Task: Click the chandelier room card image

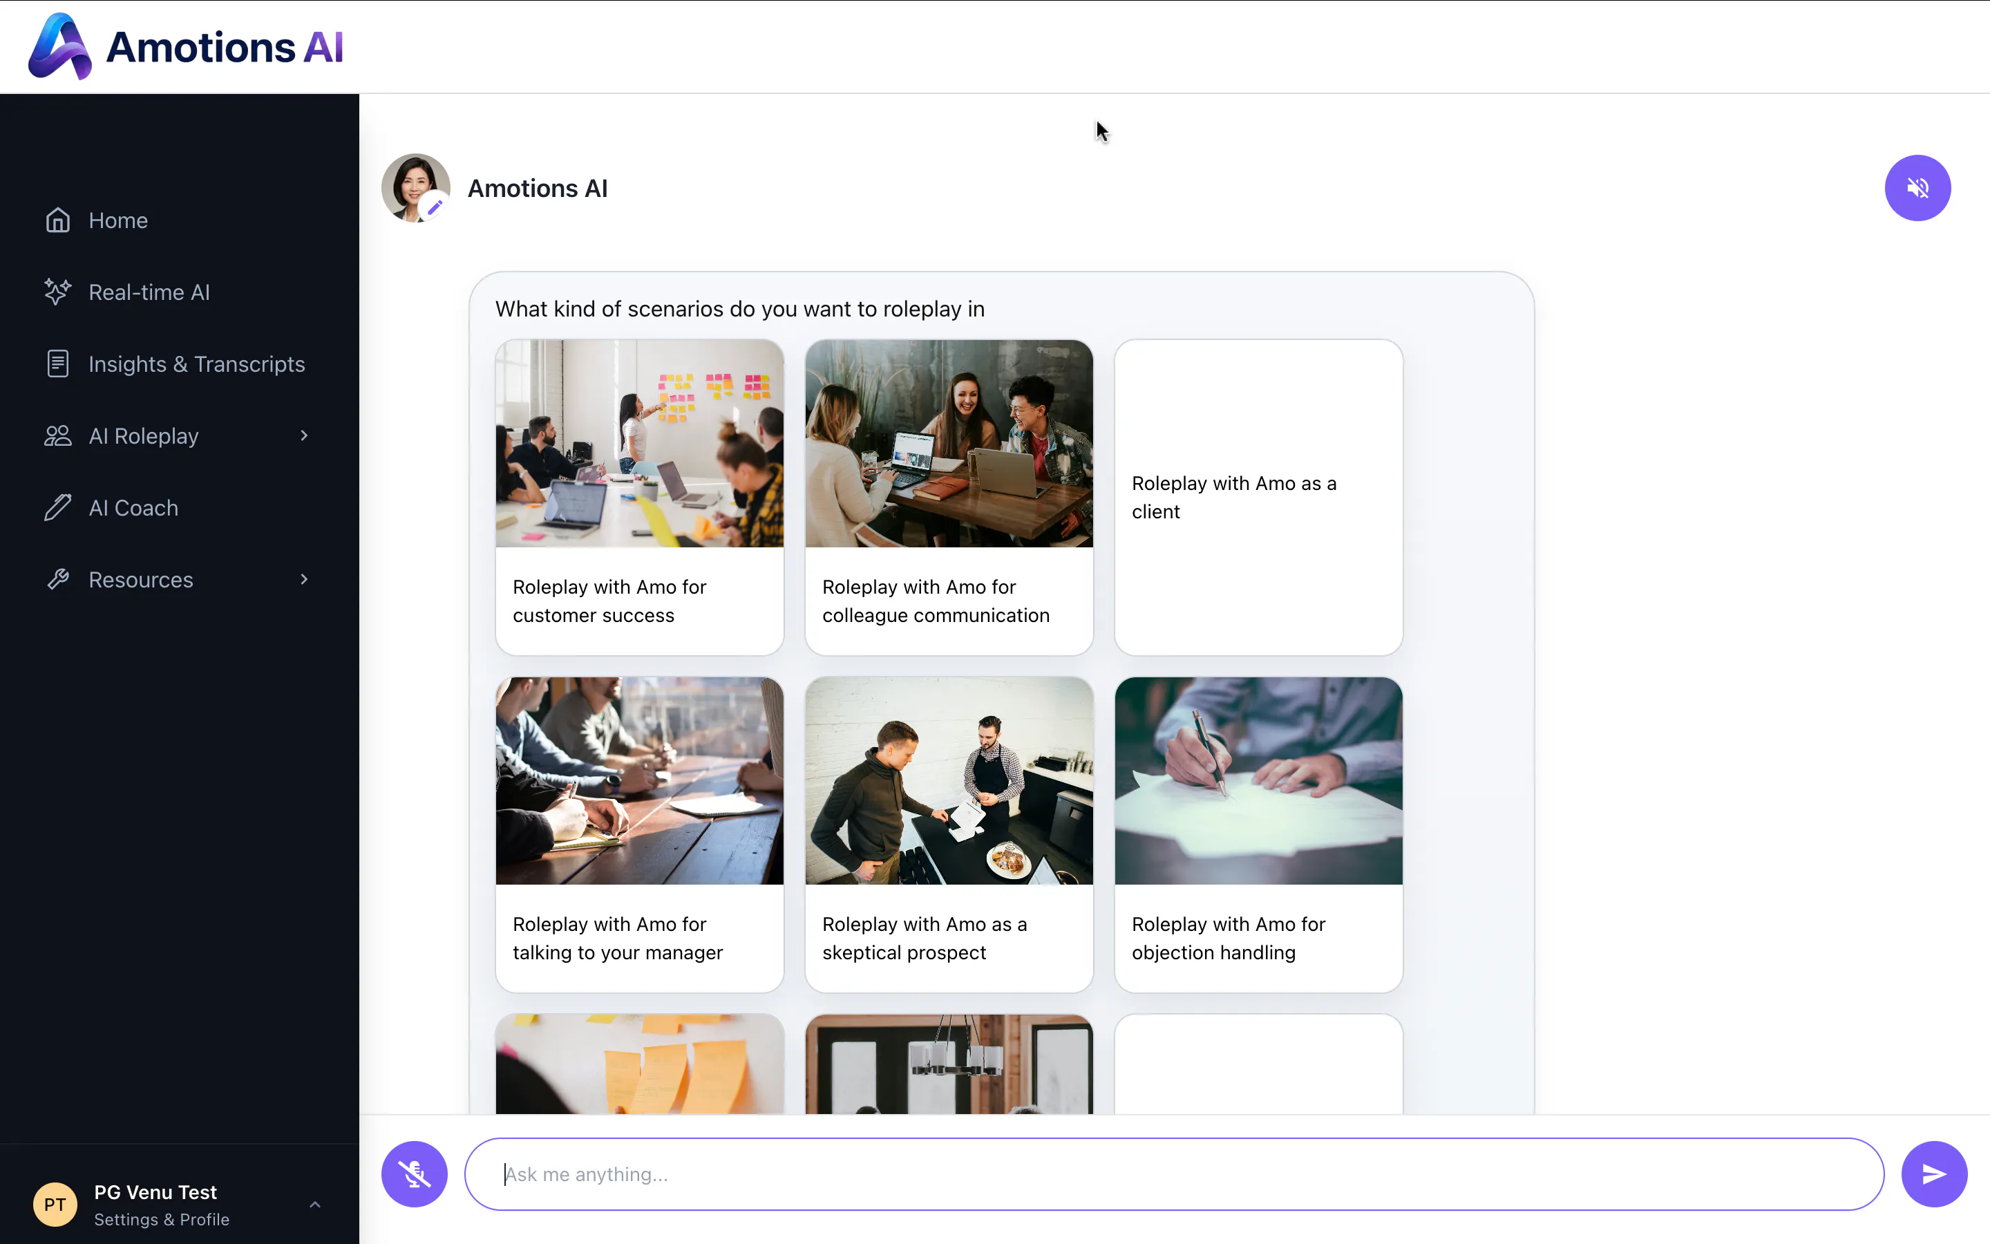Action: 949,1064
